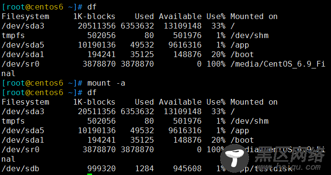
Task: Click /dev/sda3 in the second df output
Action: click(x=23, y=111)
